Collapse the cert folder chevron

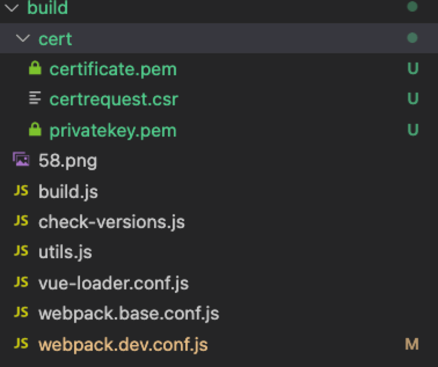coord(23,38)
